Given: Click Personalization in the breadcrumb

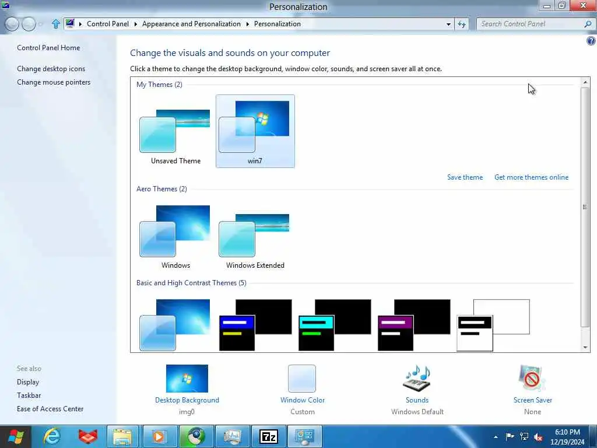Looking at the screenshot, I should tap(277, 23).
